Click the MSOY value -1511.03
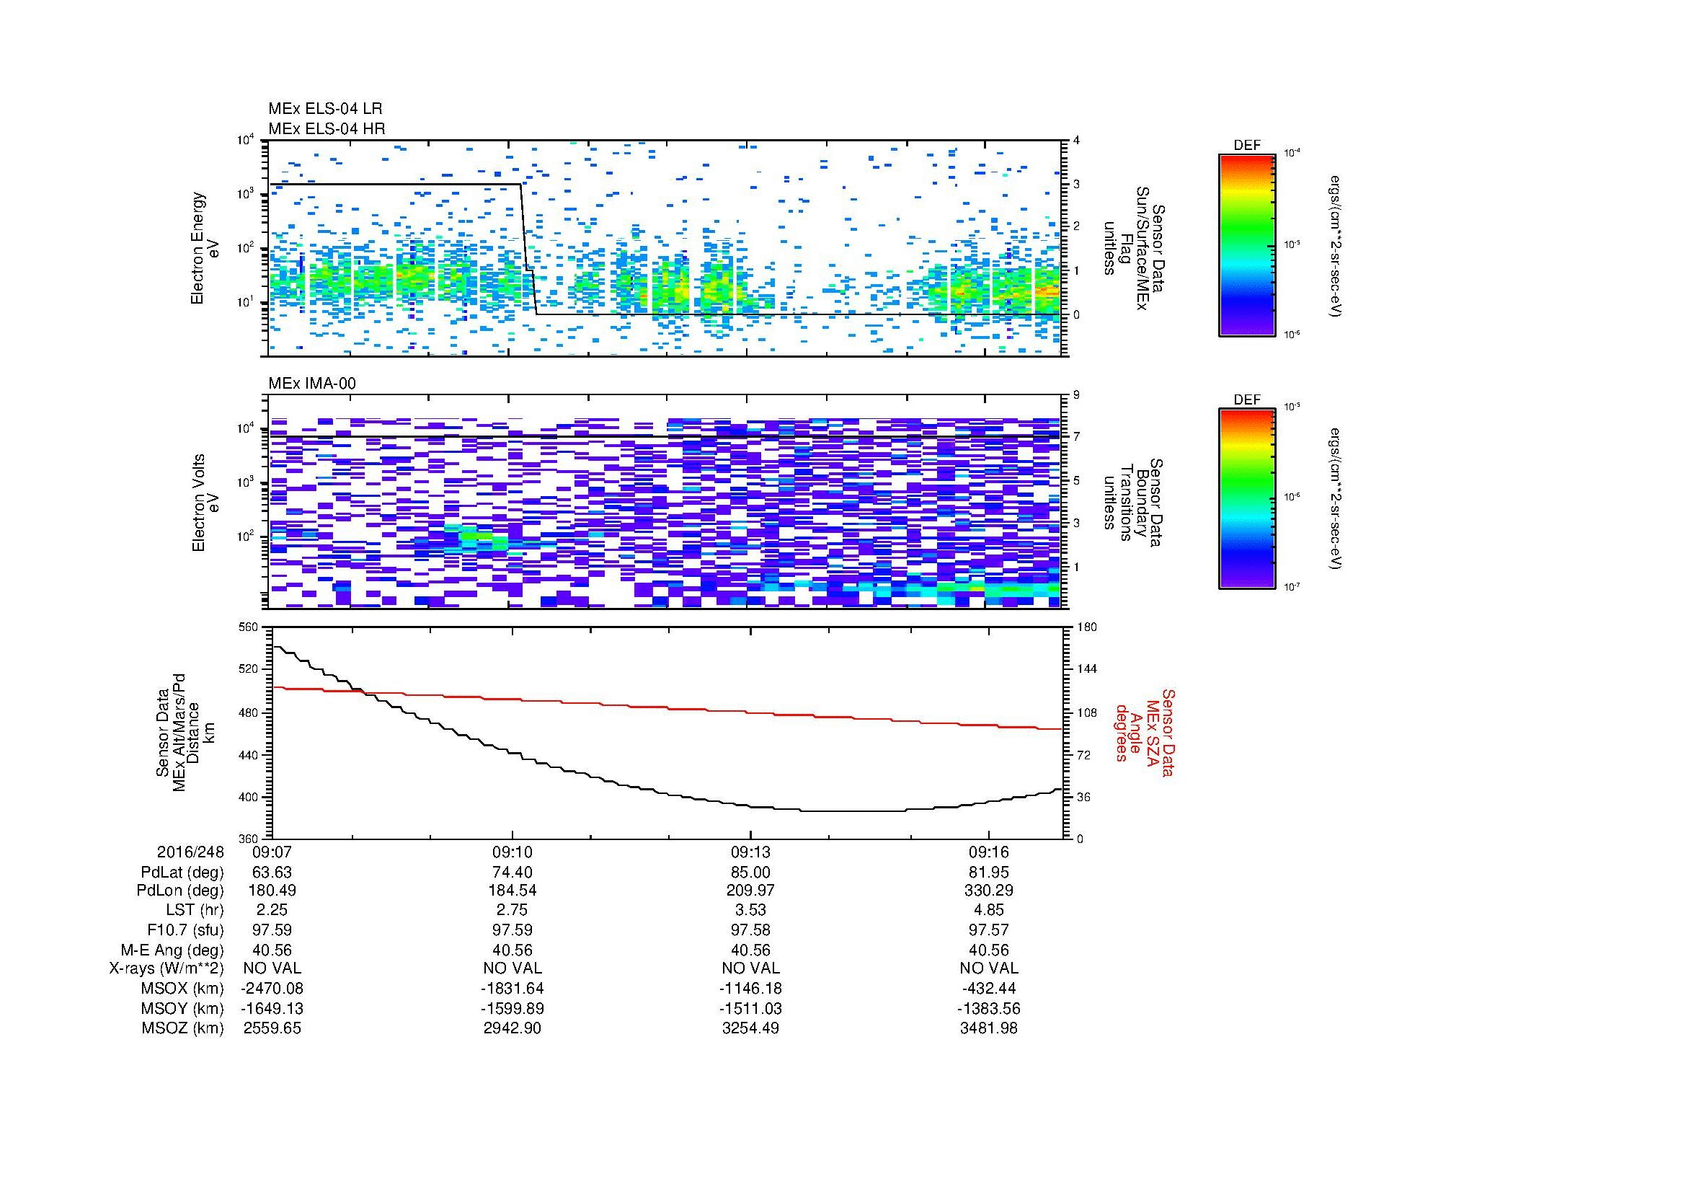Screen dimensions: 1686x1192 click(750, 1008)
